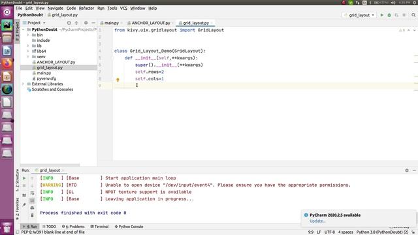418x235 pixels.
Task: Open the grid_layout run configuration dropdown
Action: tap(359, 15)
